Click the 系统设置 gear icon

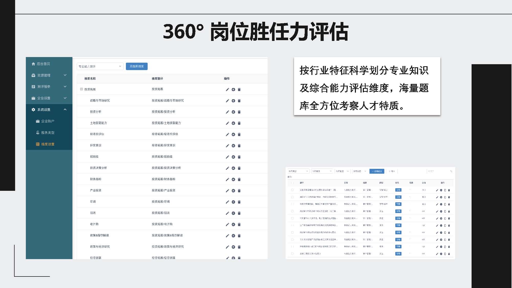point(33,109)
